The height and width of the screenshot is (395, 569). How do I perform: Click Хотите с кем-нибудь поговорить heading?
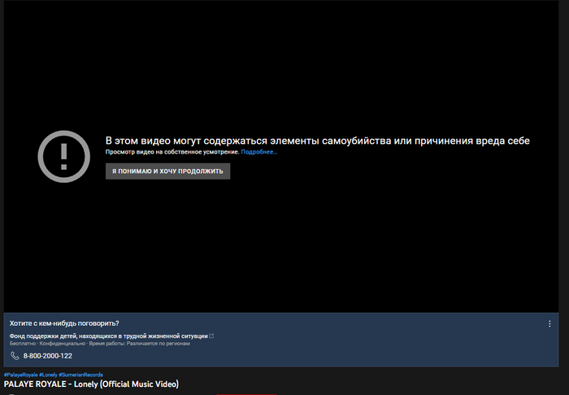64,323
